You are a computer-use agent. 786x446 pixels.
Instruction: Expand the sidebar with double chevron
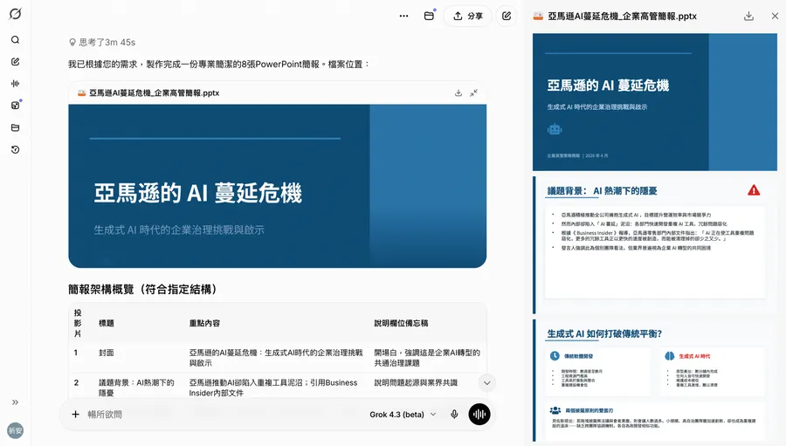(15, 401)
